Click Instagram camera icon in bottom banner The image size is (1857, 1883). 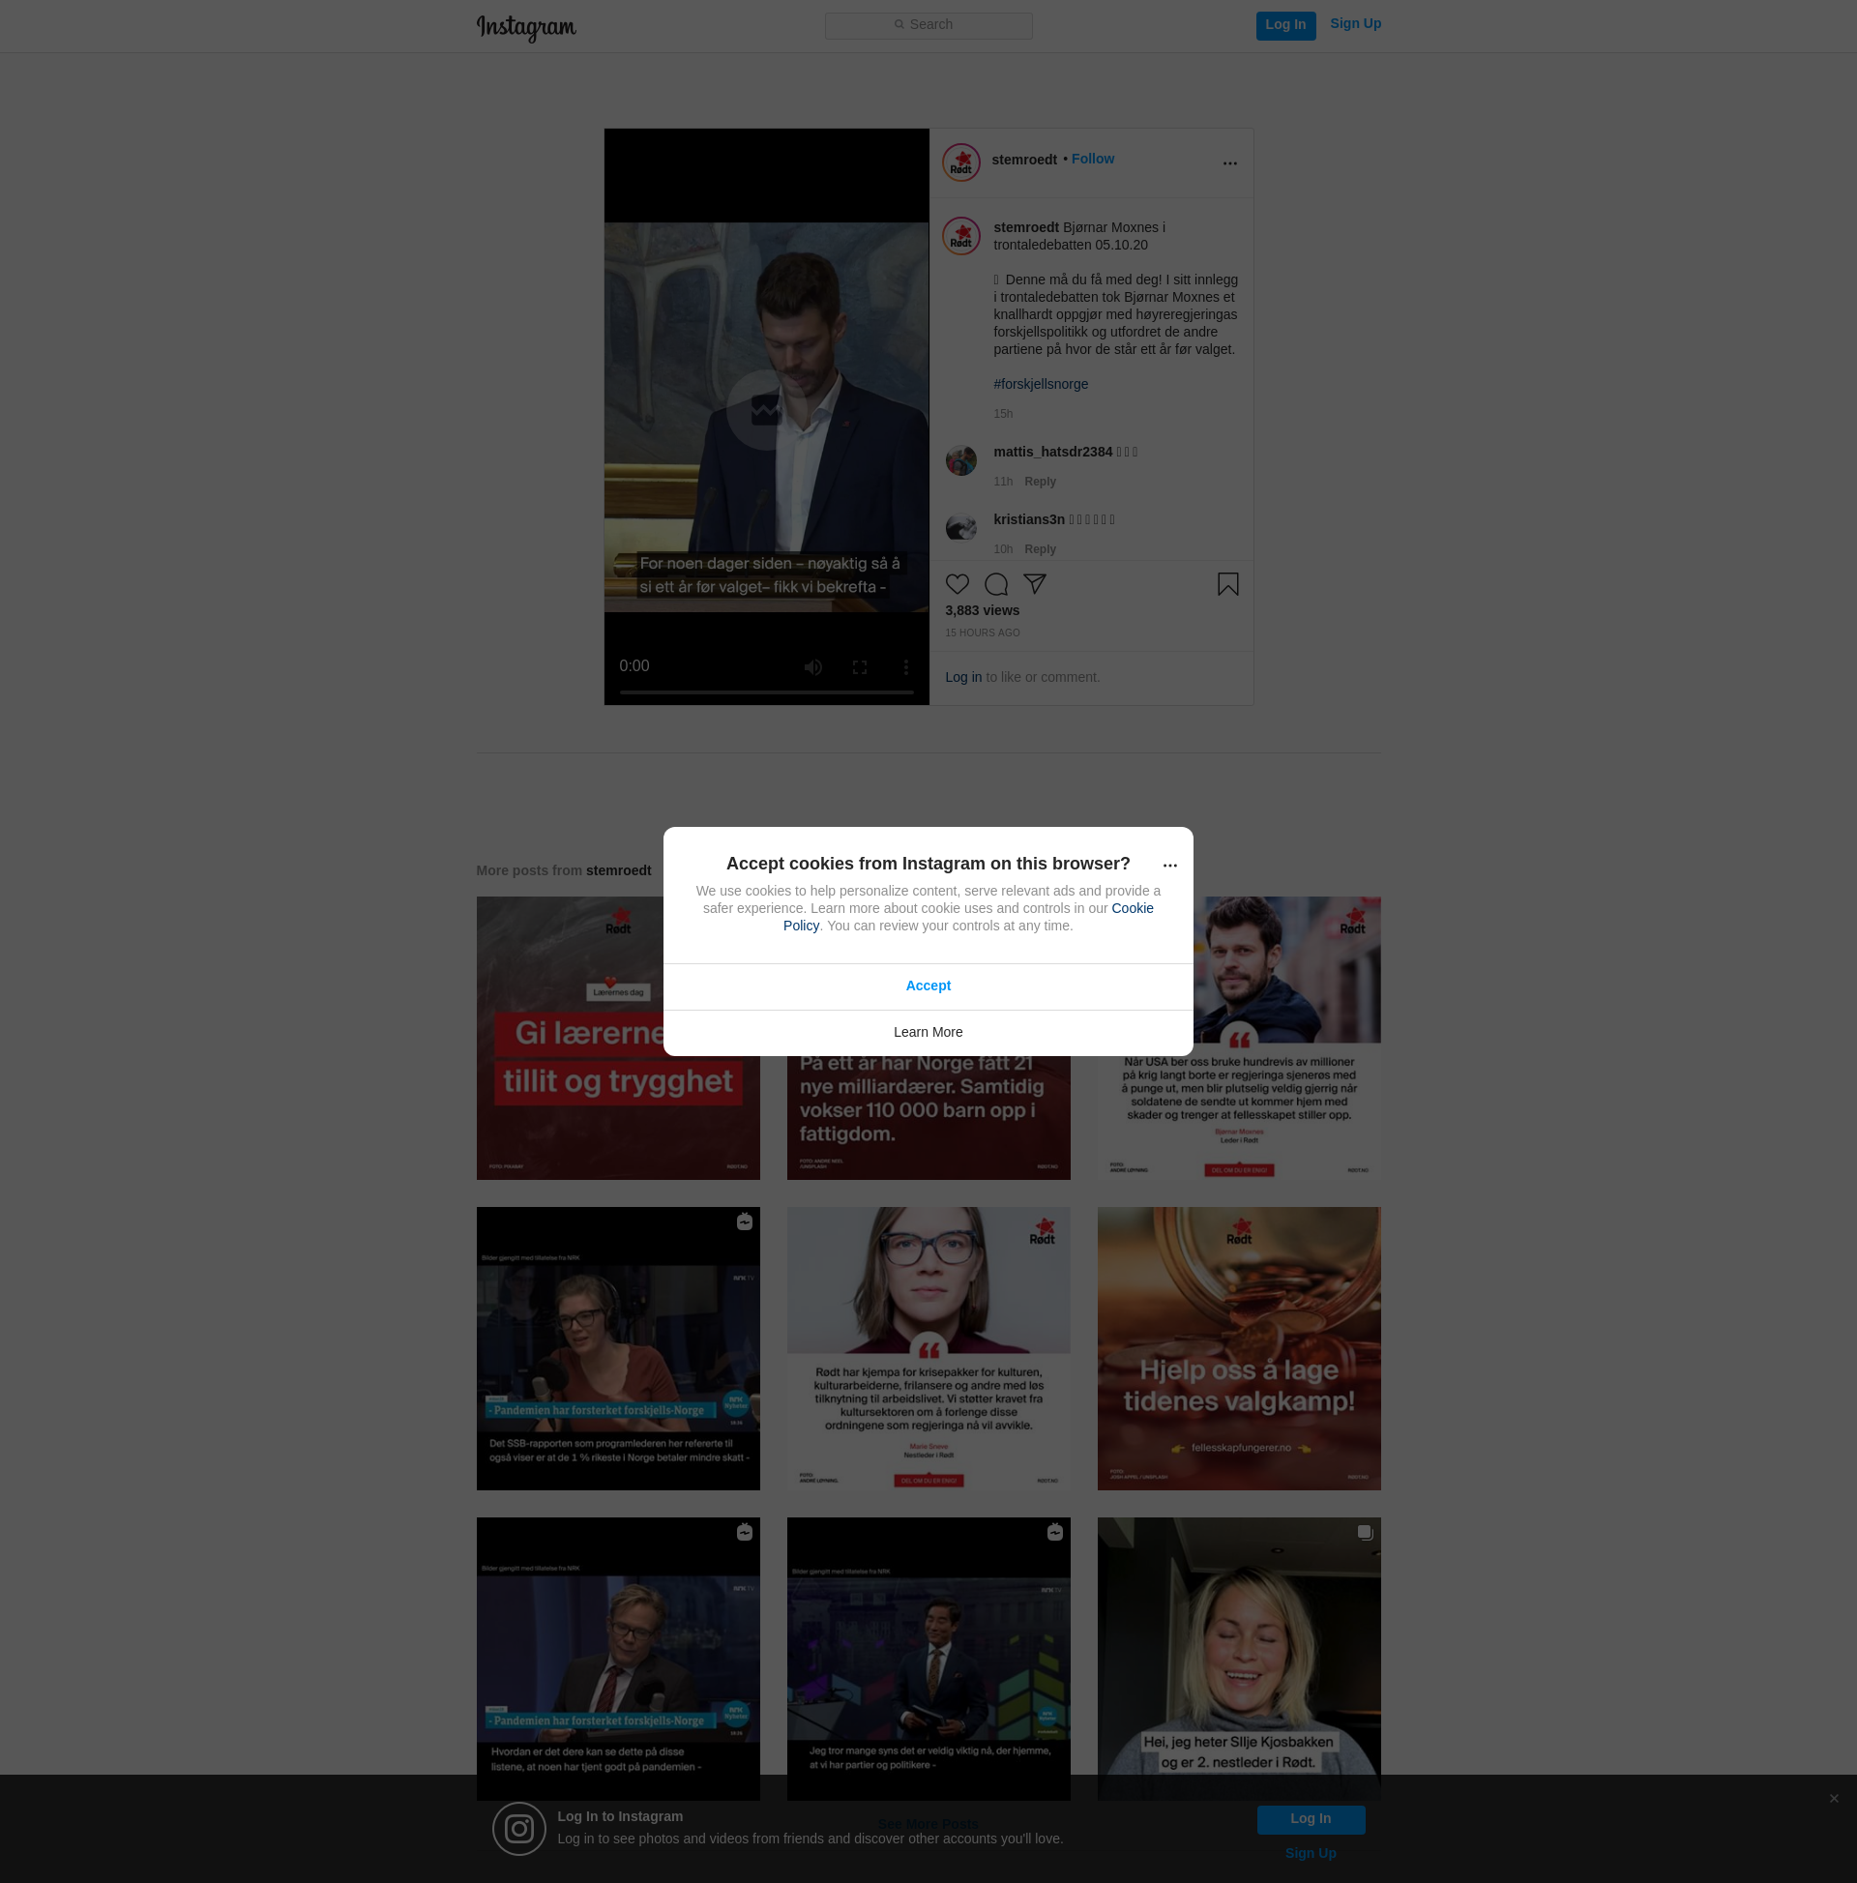point(518,1829)
